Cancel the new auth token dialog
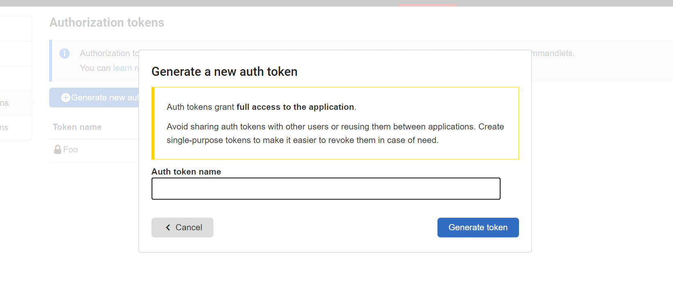The height and width of the screenshot is (295, 673). point(182,227)
